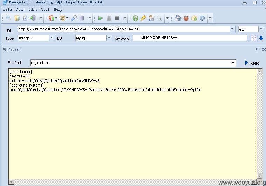Open the Type Integer dropdown
The width and height of the screenshot is (266, 186).
[52, 38]
